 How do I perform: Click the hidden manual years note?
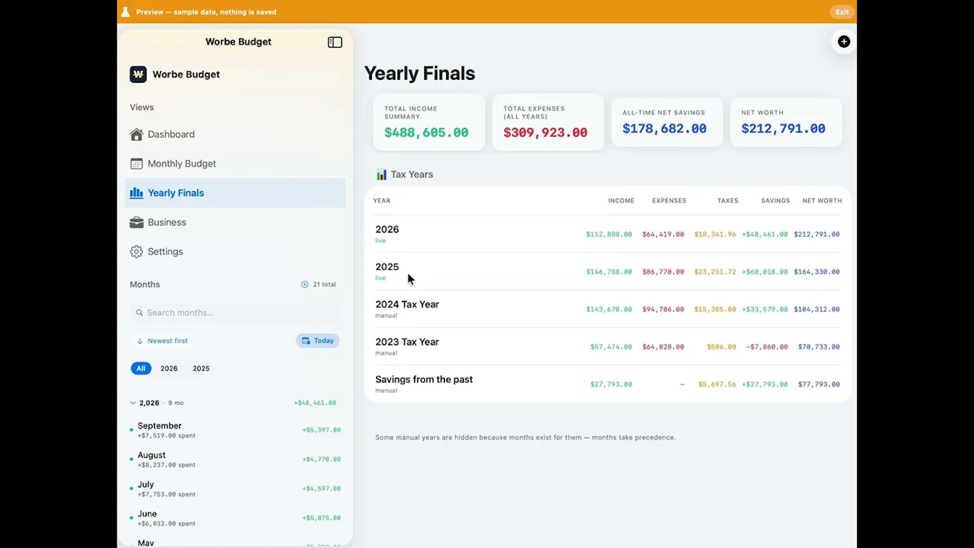525,437
